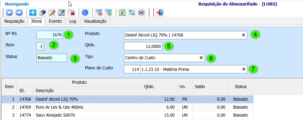Select the Itens tab
This screenshot has height=120, width=303.
tap(37, 21)
